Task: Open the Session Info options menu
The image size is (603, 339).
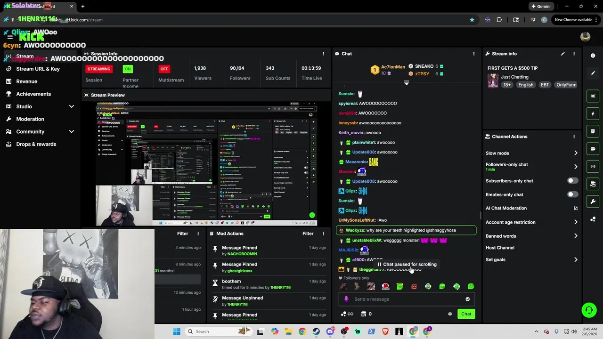Action: [x=323, y=54]
